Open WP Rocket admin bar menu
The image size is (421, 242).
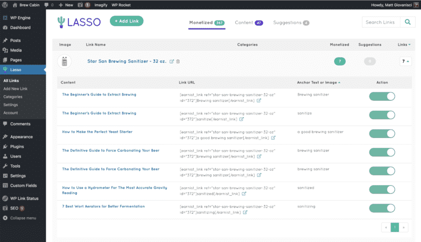(x=121, y=5)
